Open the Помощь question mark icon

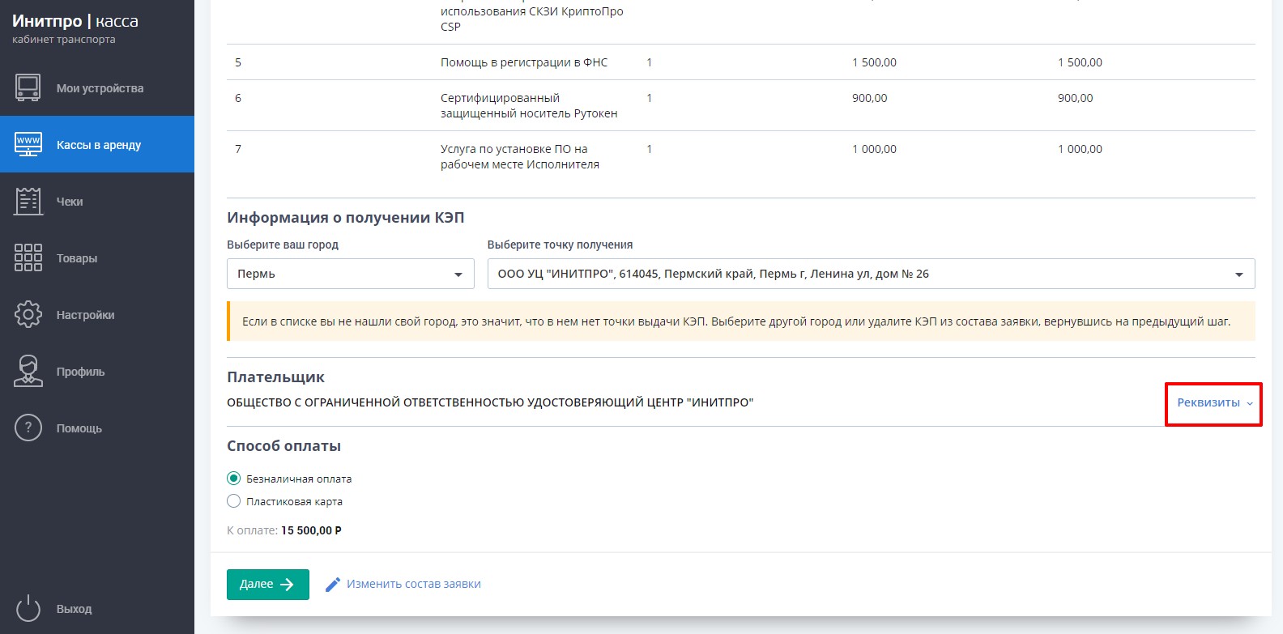(x=28, y=428)
